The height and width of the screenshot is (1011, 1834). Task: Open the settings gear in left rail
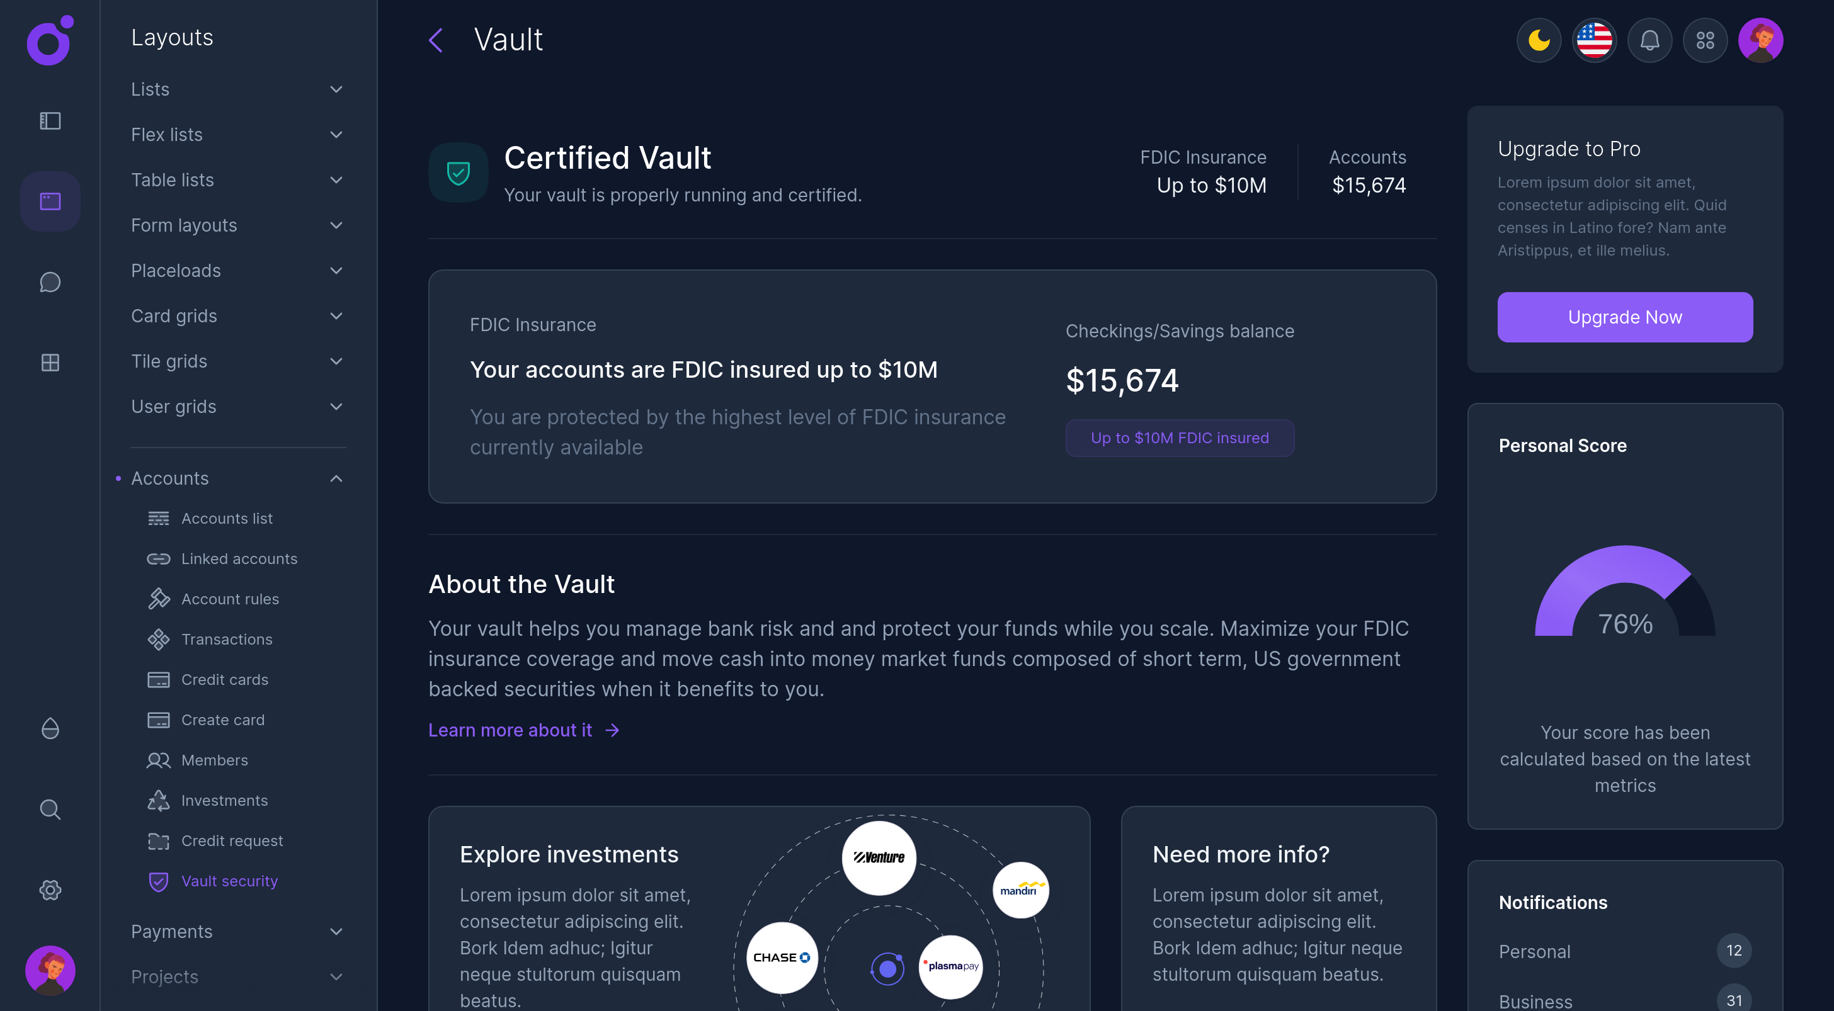pyautogui.click(x=50, y=890)
